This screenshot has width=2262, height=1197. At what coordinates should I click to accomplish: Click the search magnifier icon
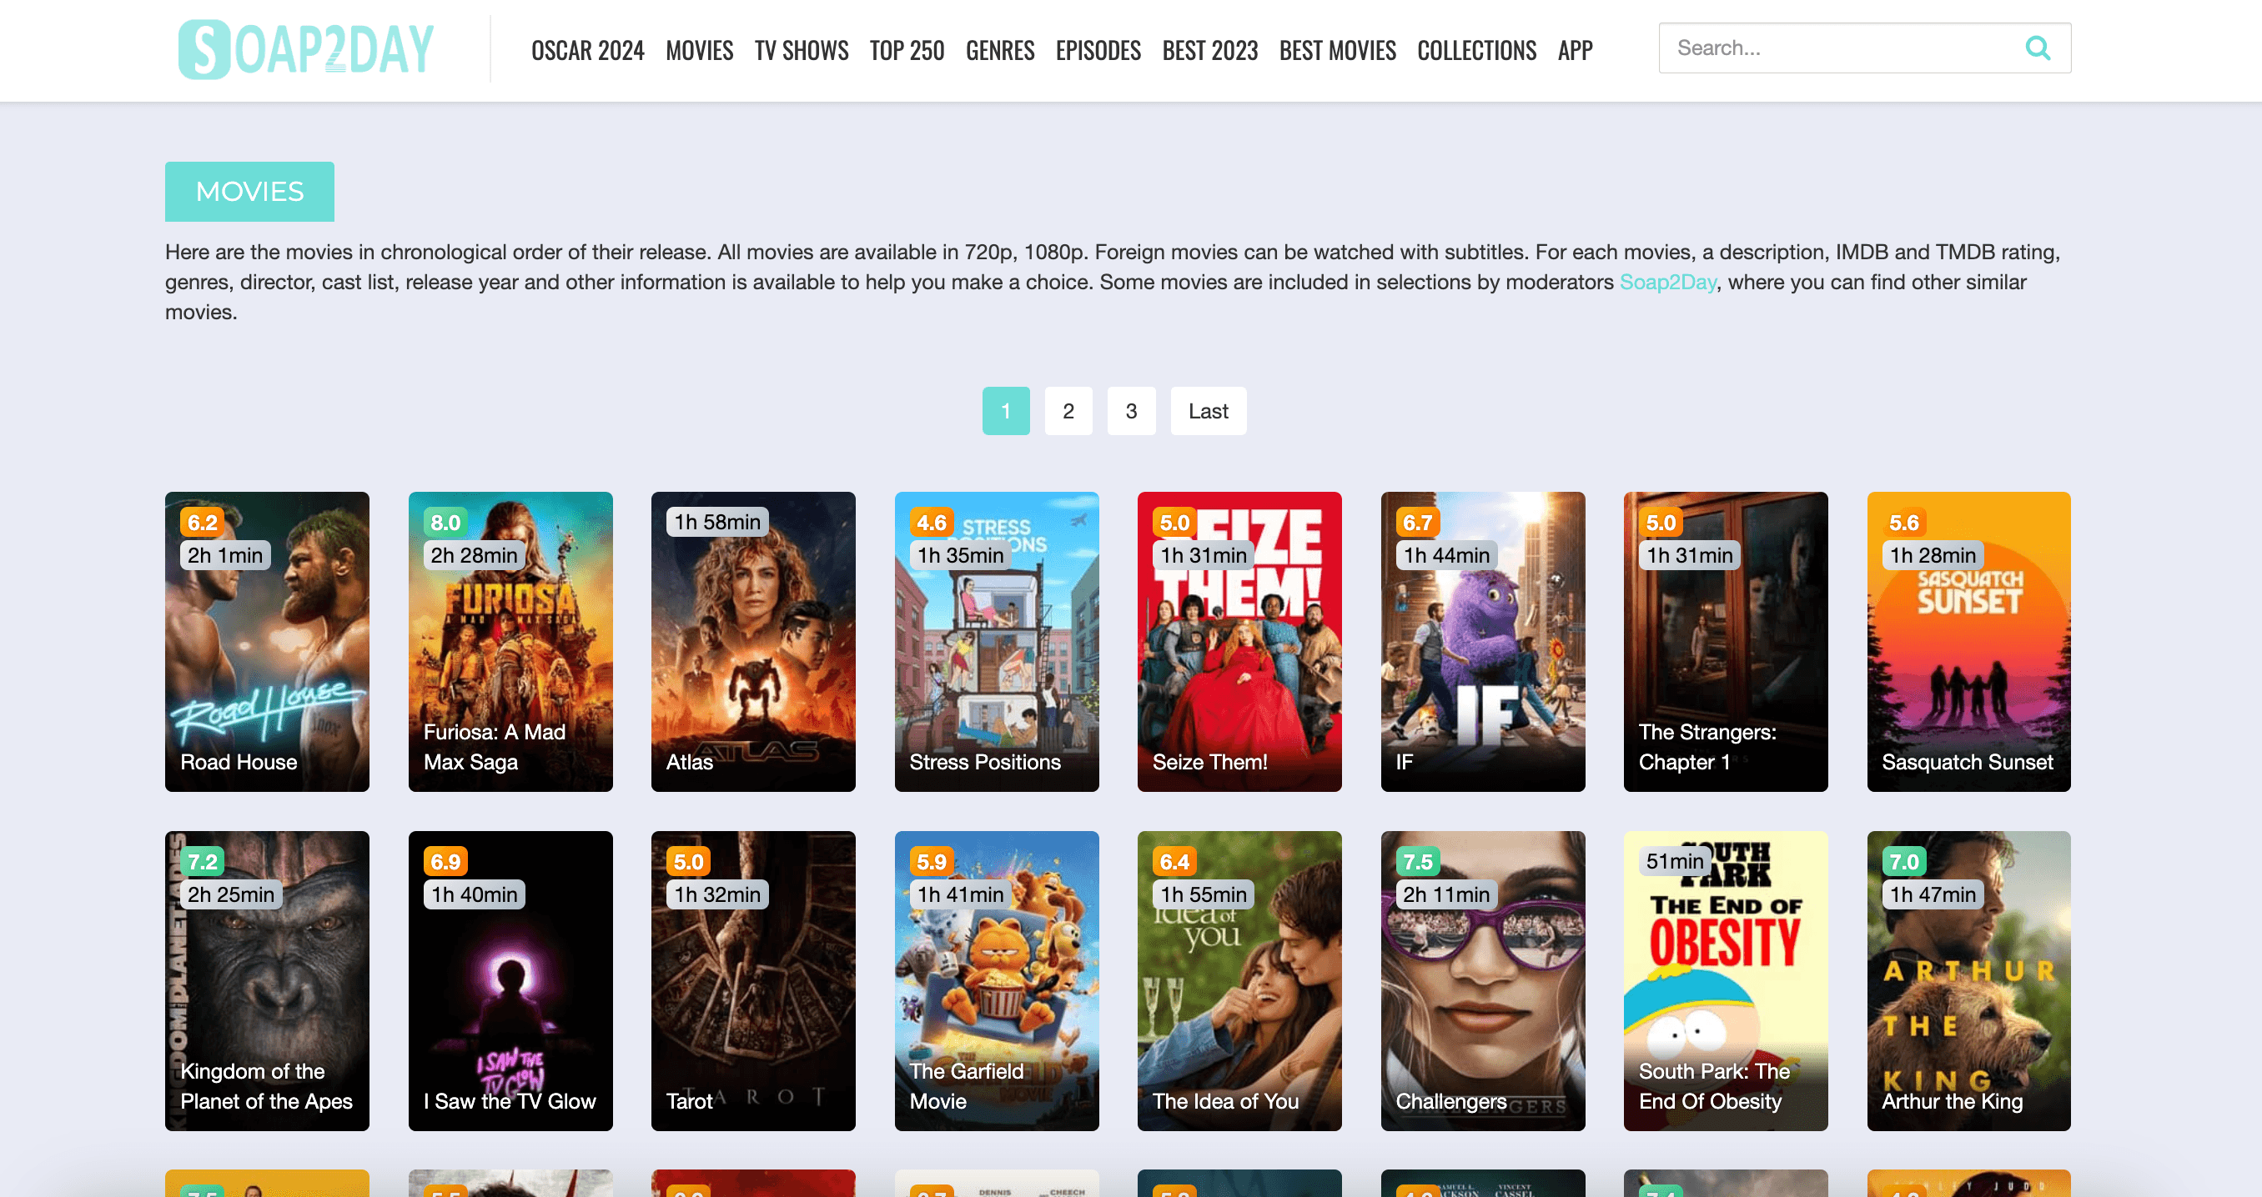point(2037,48)
